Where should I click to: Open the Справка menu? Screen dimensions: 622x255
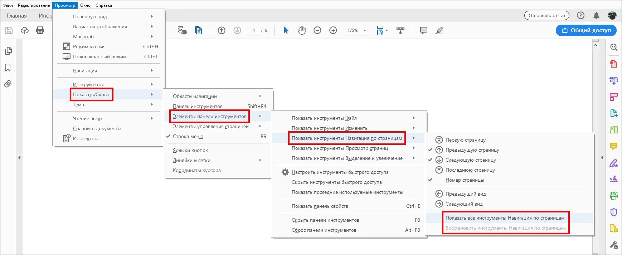[104, 5]
